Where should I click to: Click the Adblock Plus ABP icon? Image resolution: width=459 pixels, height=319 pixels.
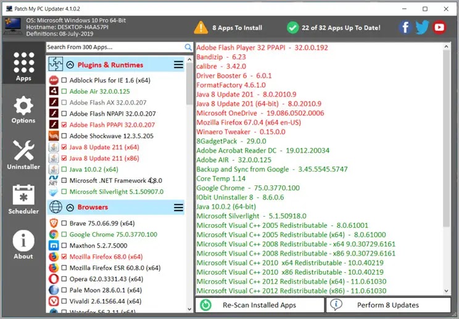(x=54, y=80)
